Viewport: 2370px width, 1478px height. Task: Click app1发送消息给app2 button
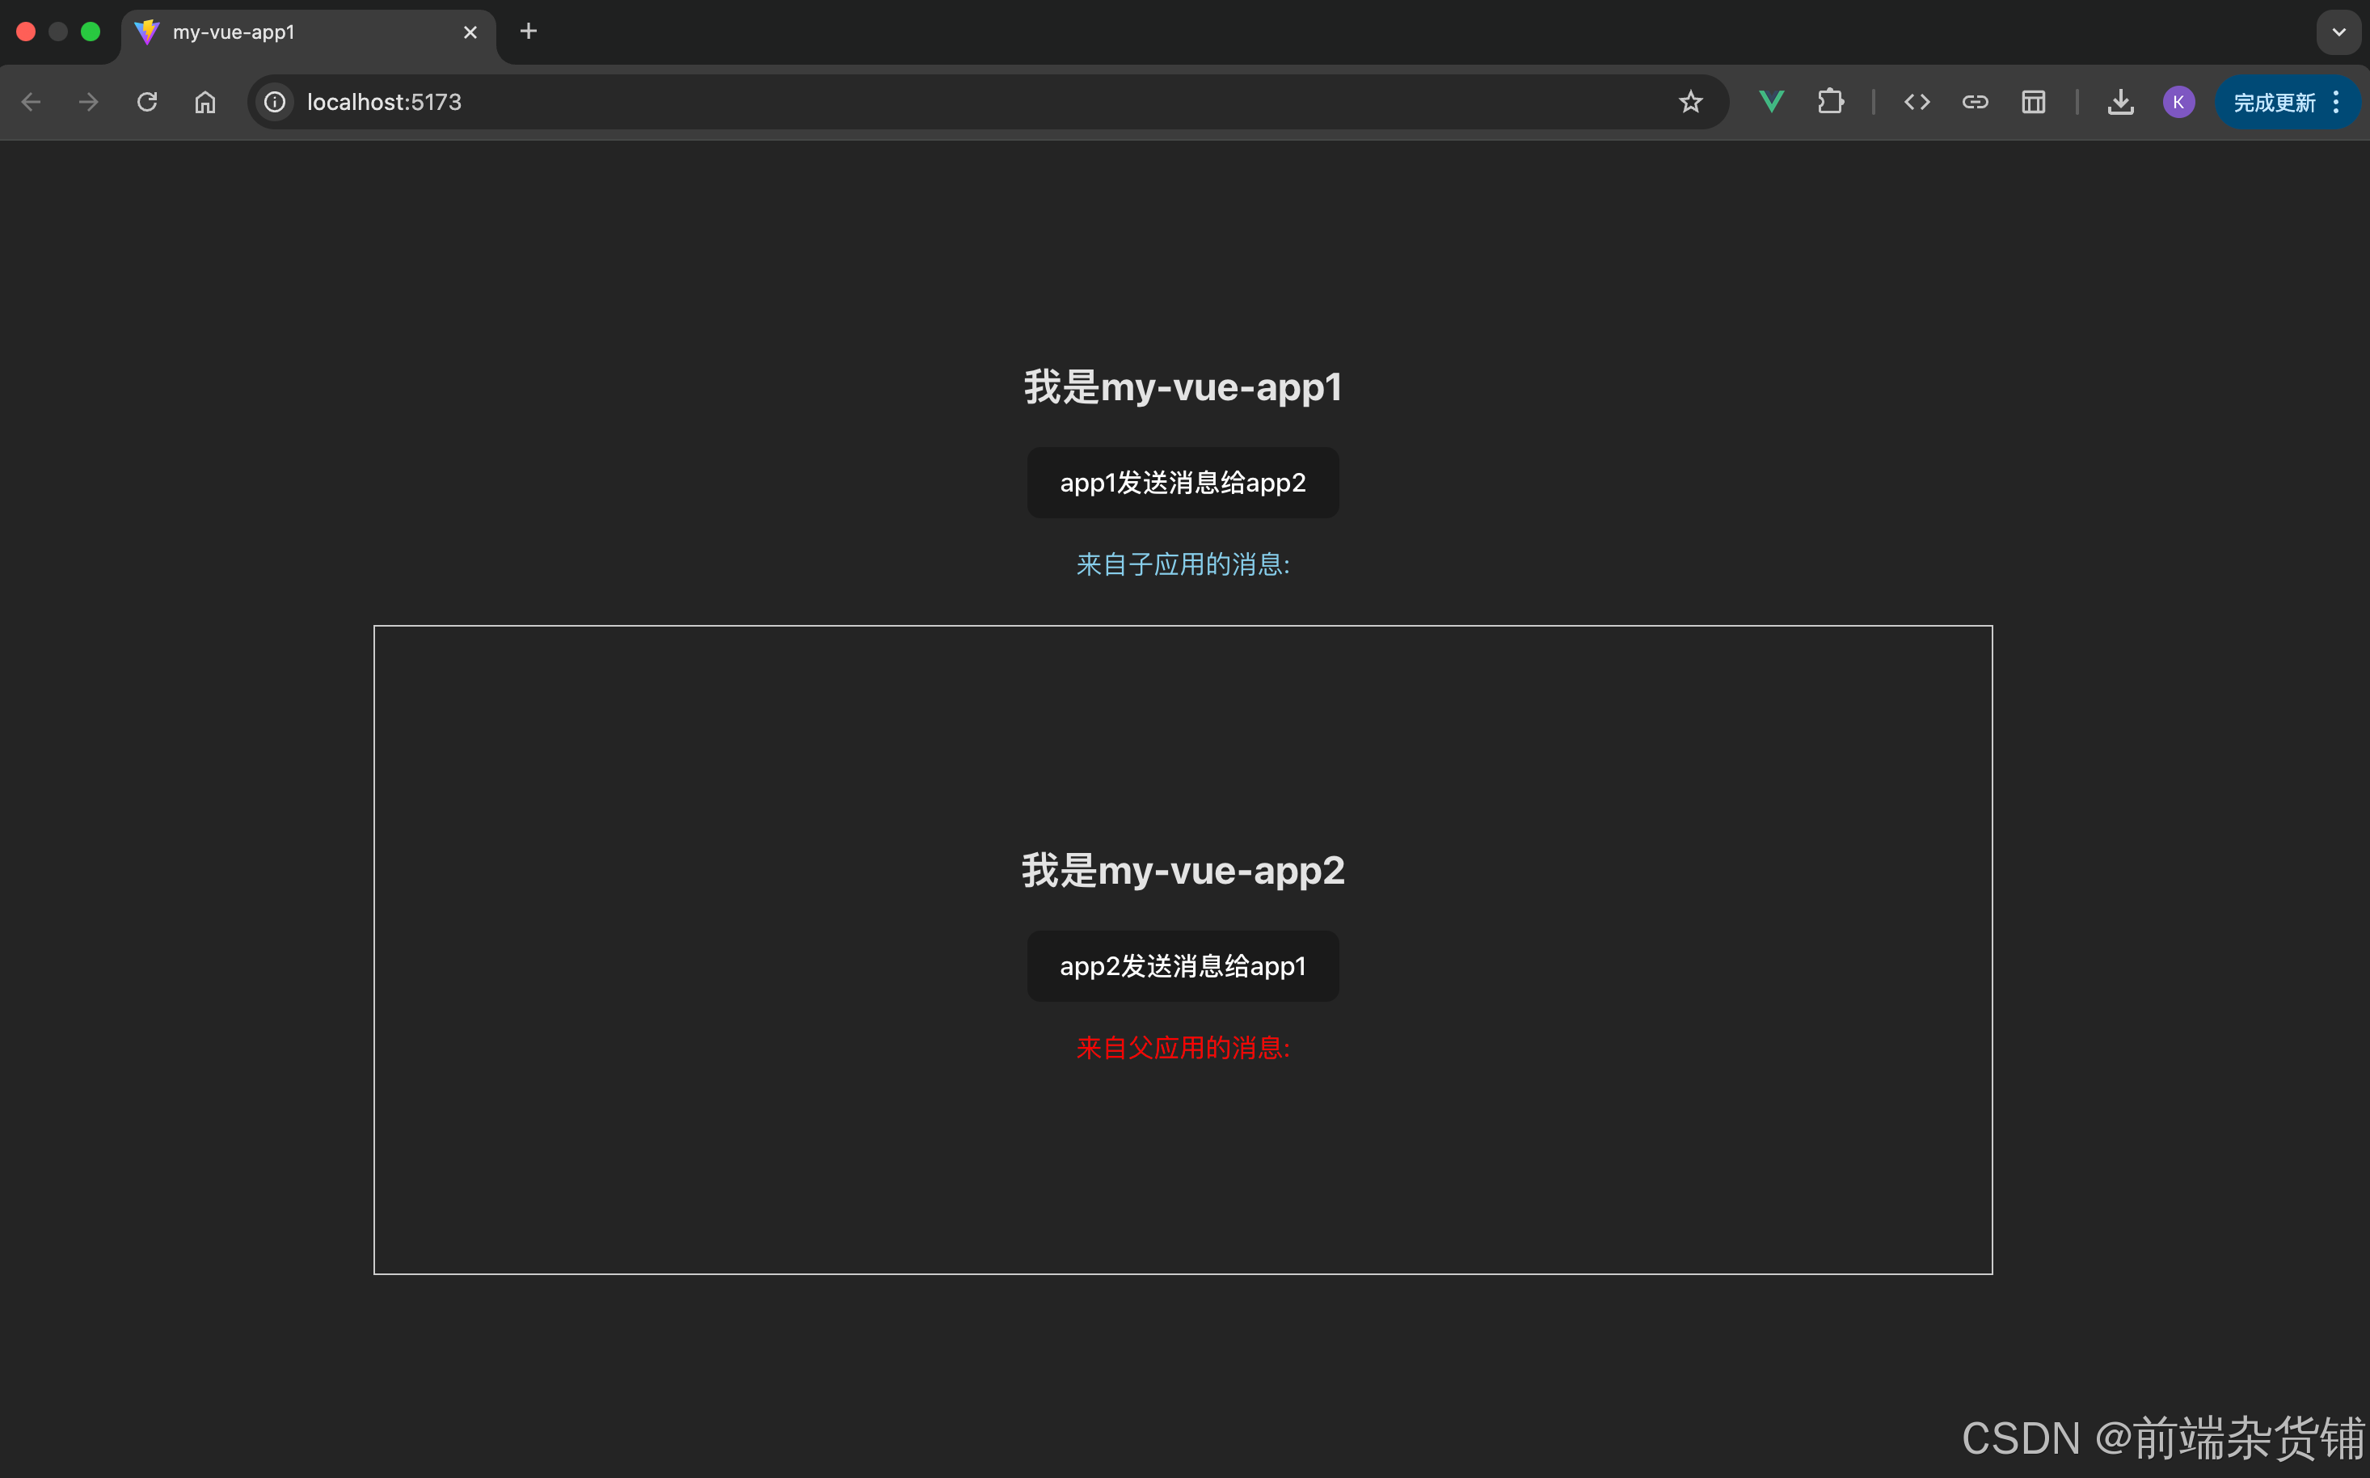click(x=1183, y=483)
